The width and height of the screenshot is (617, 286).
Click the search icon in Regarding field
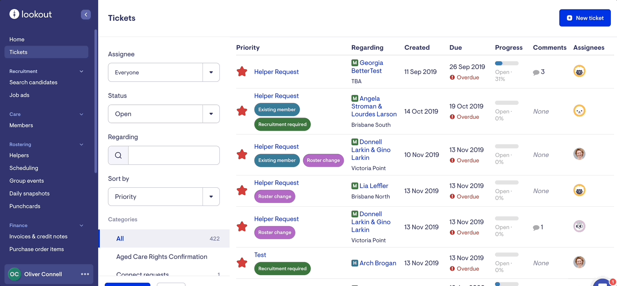tap(118, 155)
